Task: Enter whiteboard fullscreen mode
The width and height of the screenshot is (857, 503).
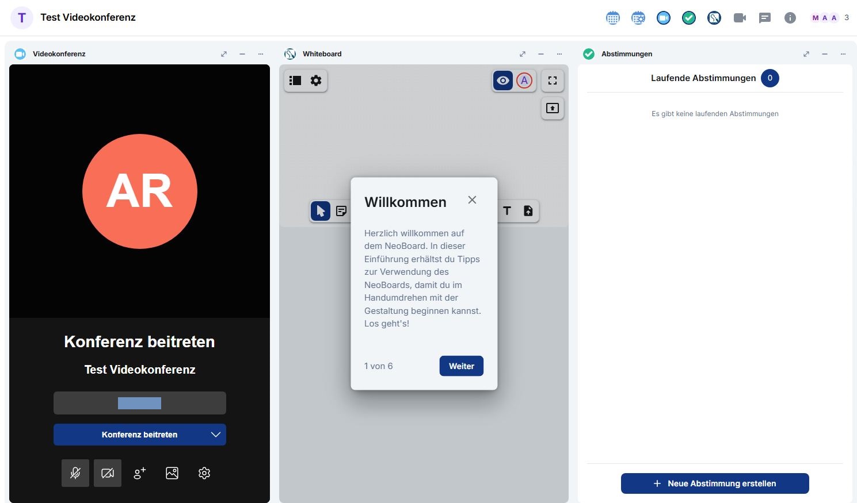Action: [x=553, y=80]
